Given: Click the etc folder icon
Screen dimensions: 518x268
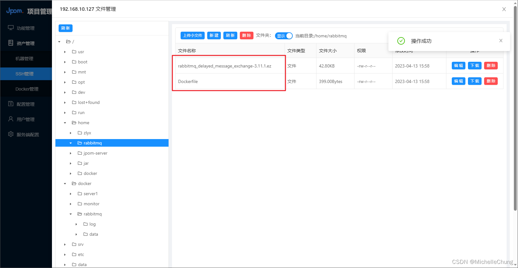Looking at the screenshot, I should click(x=74, y=254).
